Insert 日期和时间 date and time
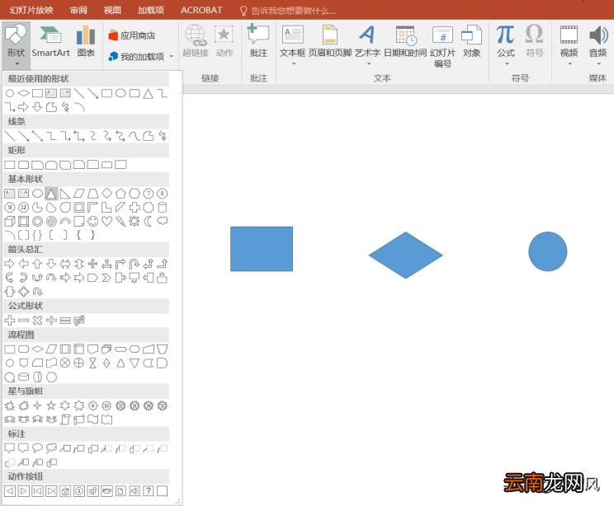Screen dimensions: 614x506 click(405, 42)
